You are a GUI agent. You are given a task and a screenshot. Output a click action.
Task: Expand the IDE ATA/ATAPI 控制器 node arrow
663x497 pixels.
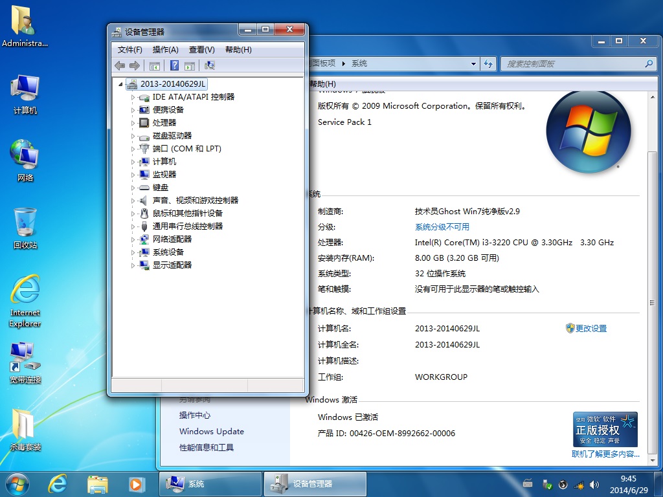[x=133, y=98]
